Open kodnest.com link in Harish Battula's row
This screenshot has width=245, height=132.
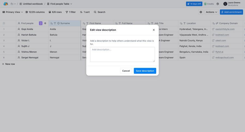[222, 35]
